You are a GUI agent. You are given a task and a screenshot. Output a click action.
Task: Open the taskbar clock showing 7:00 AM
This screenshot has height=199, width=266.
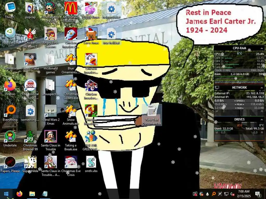pyautogui.click(x=244, y=194)
